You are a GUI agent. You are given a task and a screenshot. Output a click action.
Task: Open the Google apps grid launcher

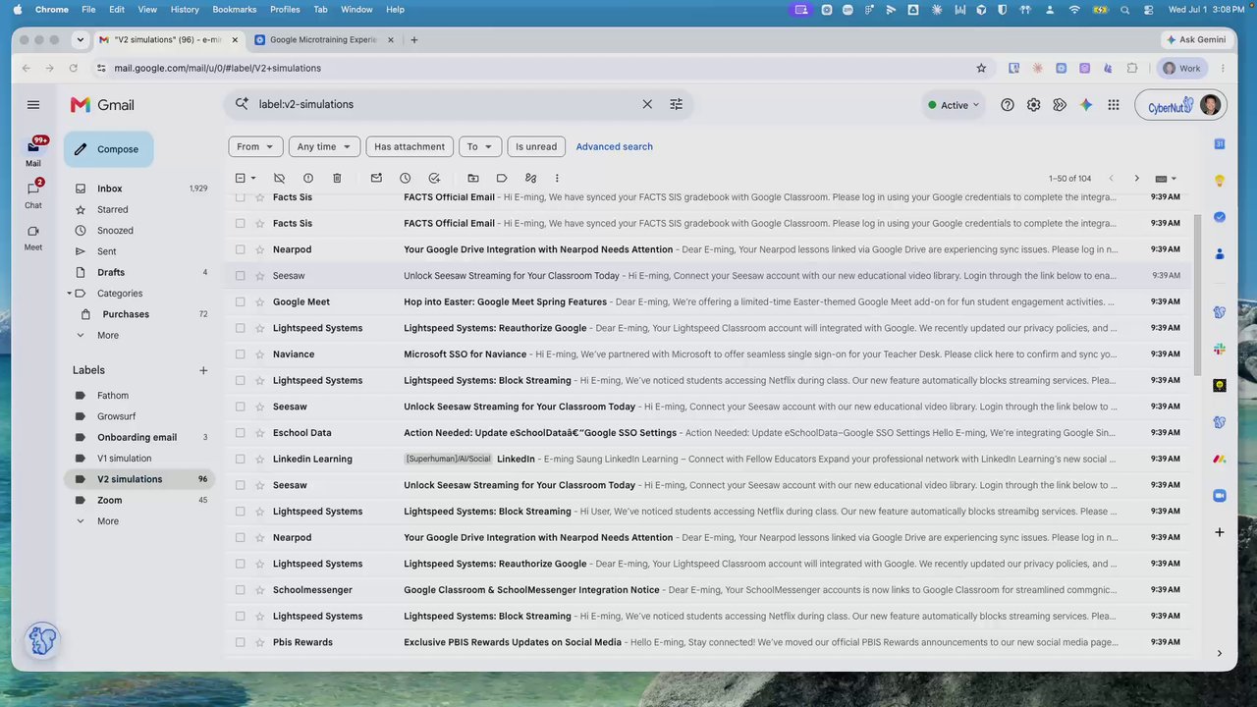pyautogui.click(x=1114, y=105)
